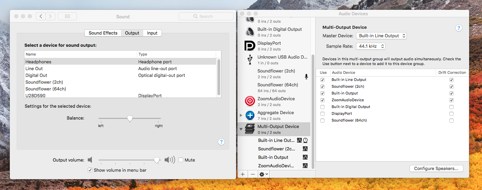Toggle the Mute checkbox
This screenshot has width=482, height=190.
point(181,160)
